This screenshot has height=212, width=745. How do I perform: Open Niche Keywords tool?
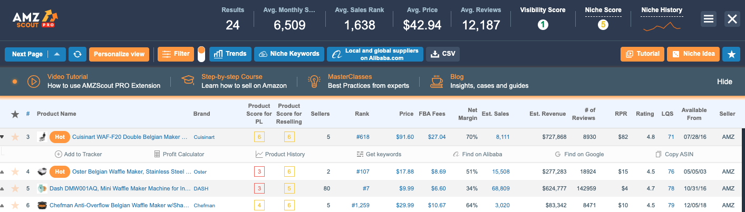289,54
